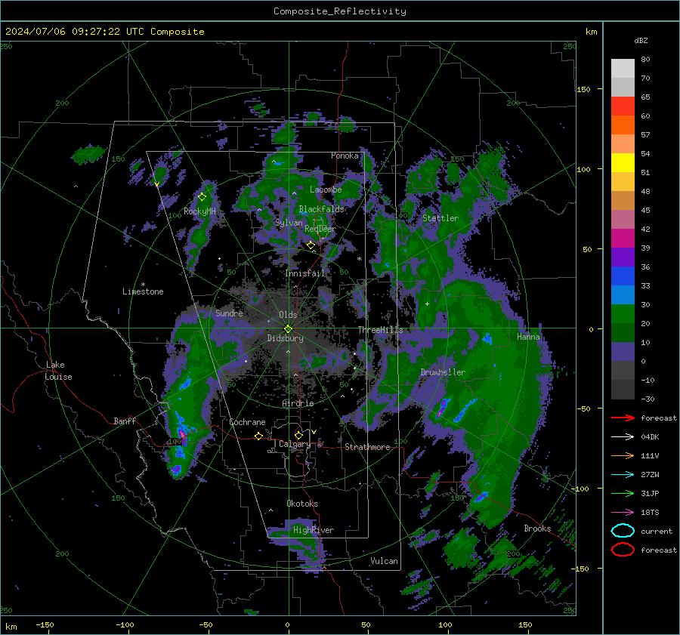680x635 pixels.
Task: Pick the slate purple 10–0 dBZ swatch
Action: point(623,352)
